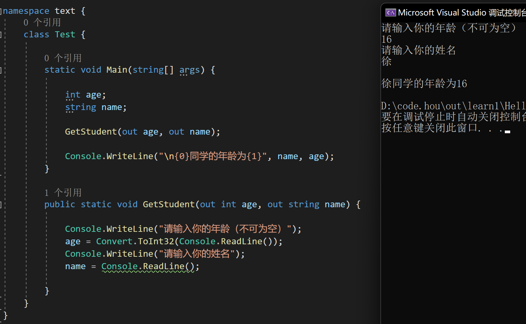
Task: Click console output line '请输入你的姓名'
Action: click(418, 50)
